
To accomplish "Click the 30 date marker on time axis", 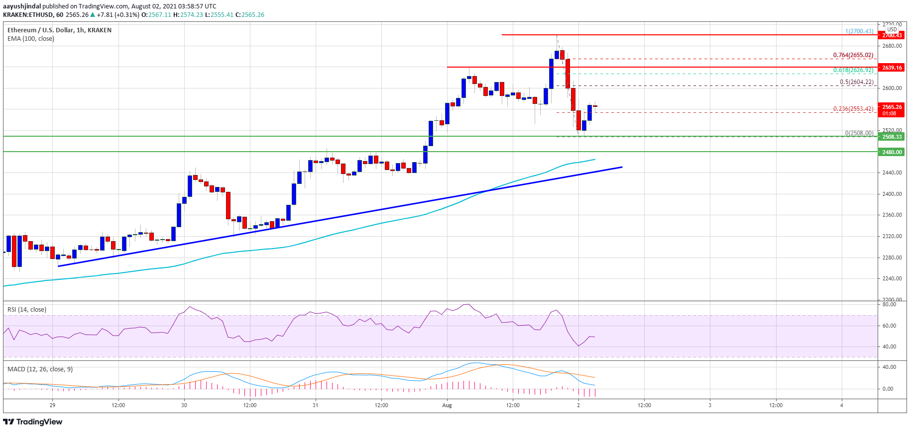I will pos(184,405).
